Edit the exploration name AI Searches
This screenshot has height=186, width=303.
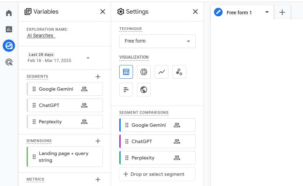coord(41,35)
